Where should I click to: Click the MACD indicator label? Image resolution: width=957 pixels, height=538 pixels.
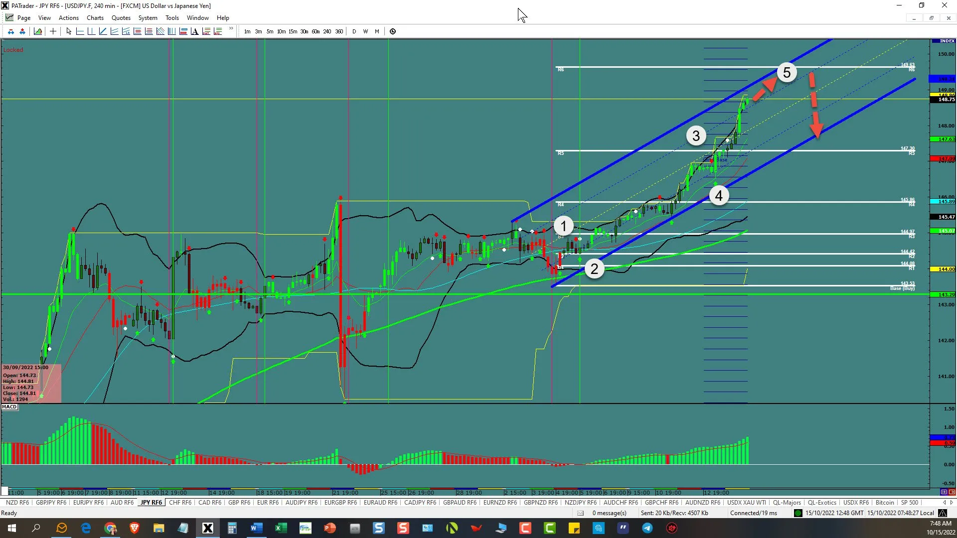pos(9,407)
